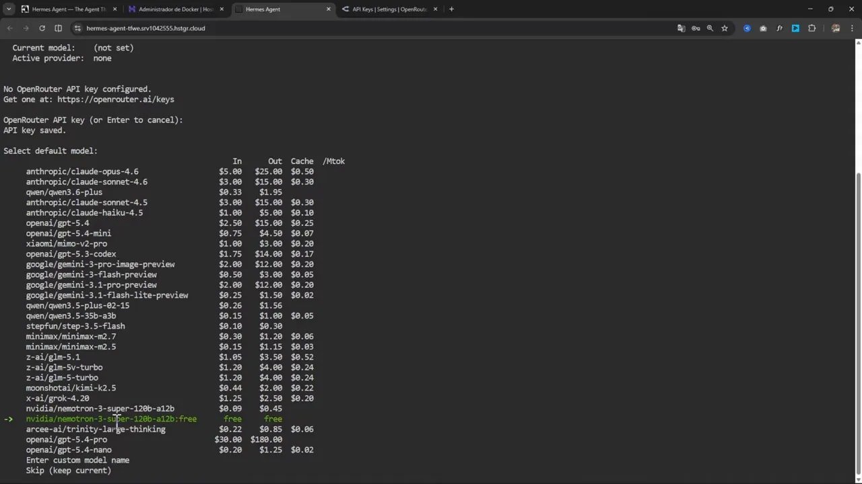Select qwen/qwen3.5-35b-a3b model row
The image size is (862, 484).
pyautogui.click(x=170, y=316)
